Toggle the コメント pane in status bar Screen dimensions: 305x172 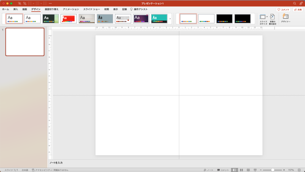coord(223,170)
